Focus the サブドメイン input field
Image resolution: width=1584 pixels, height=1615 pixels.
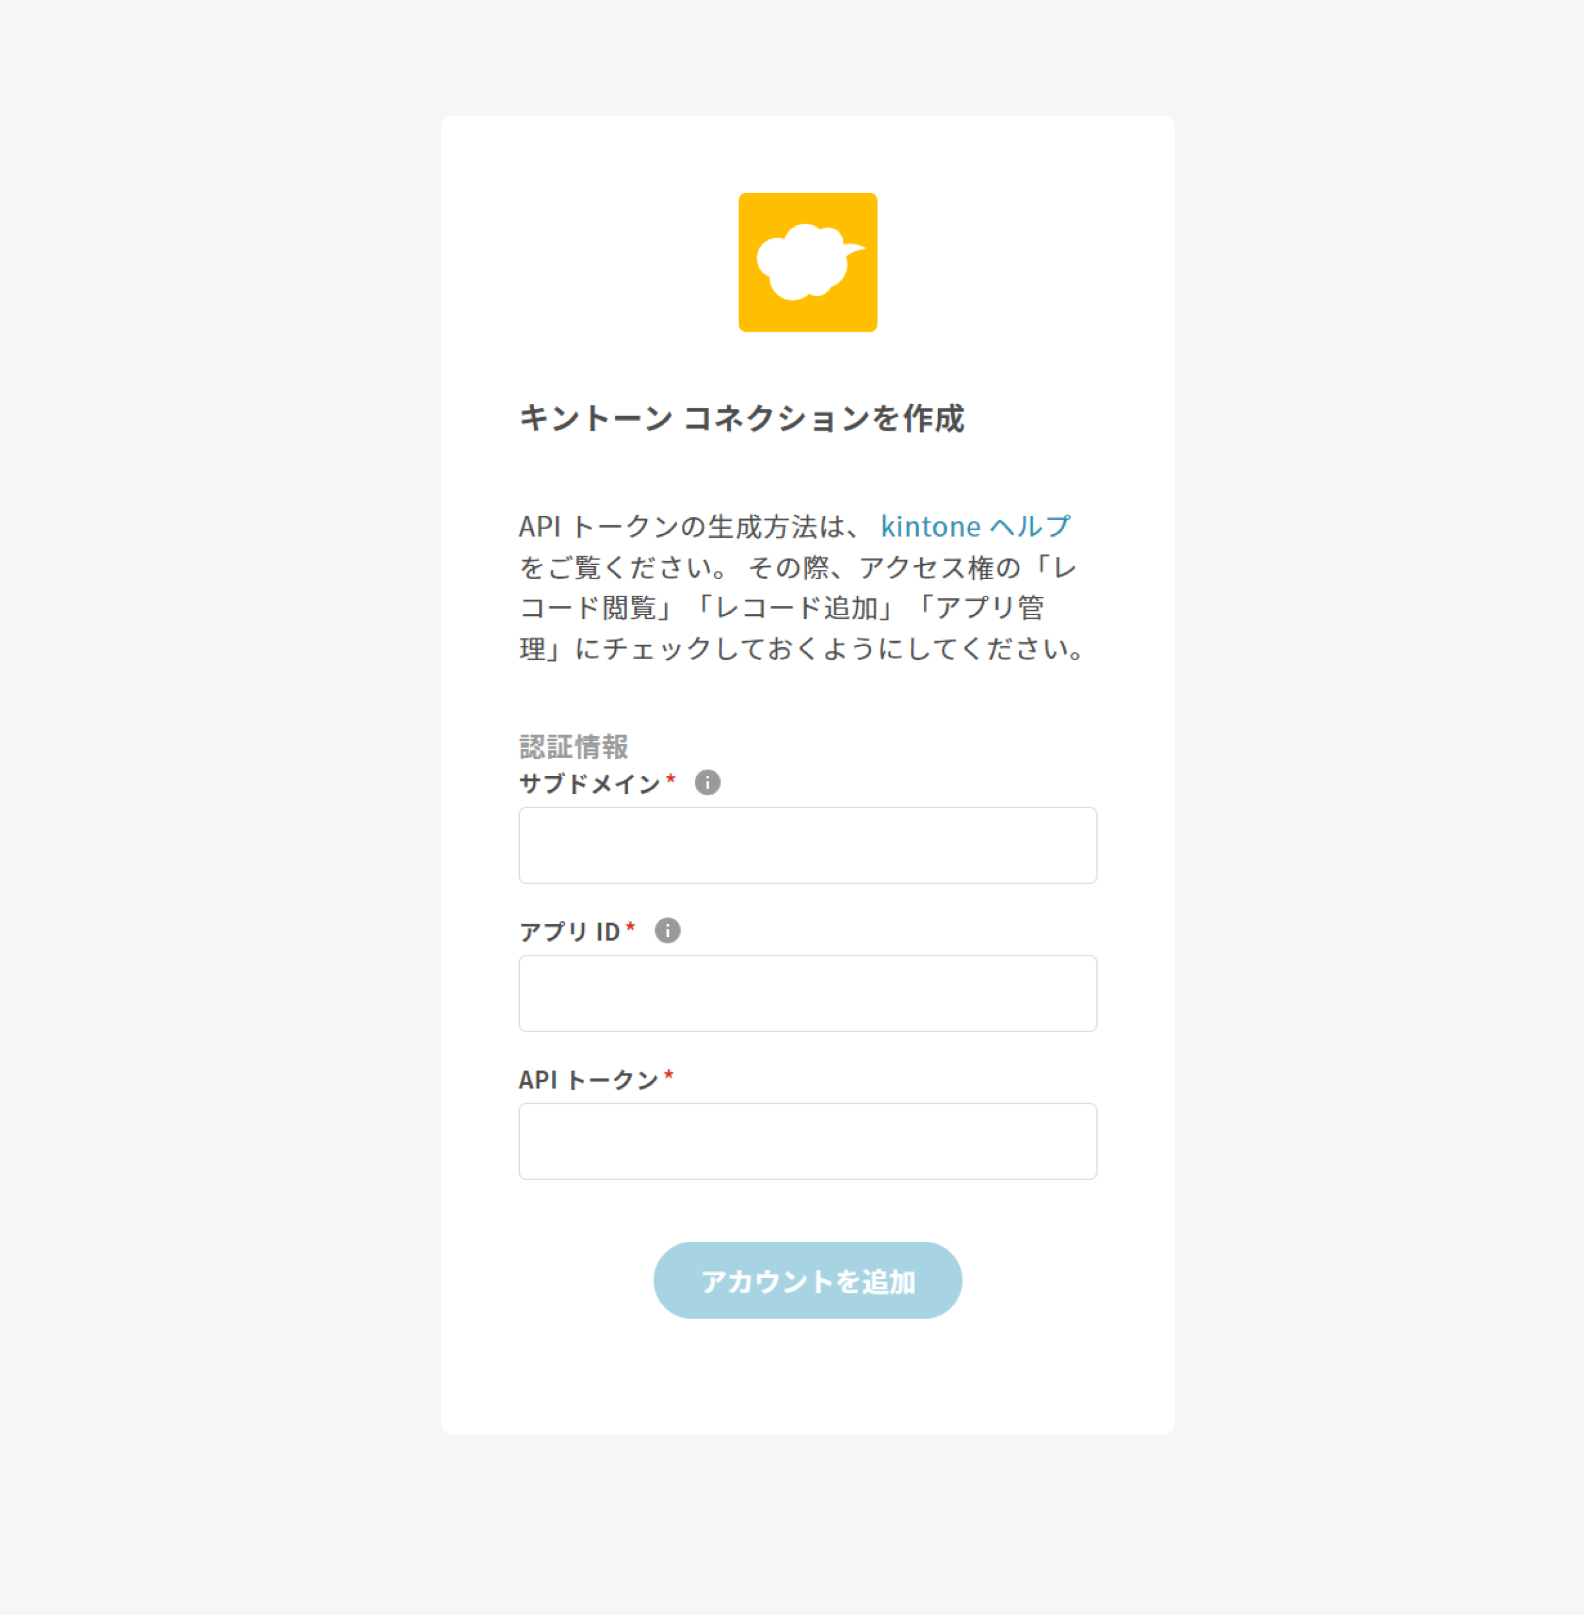point(807,845)
